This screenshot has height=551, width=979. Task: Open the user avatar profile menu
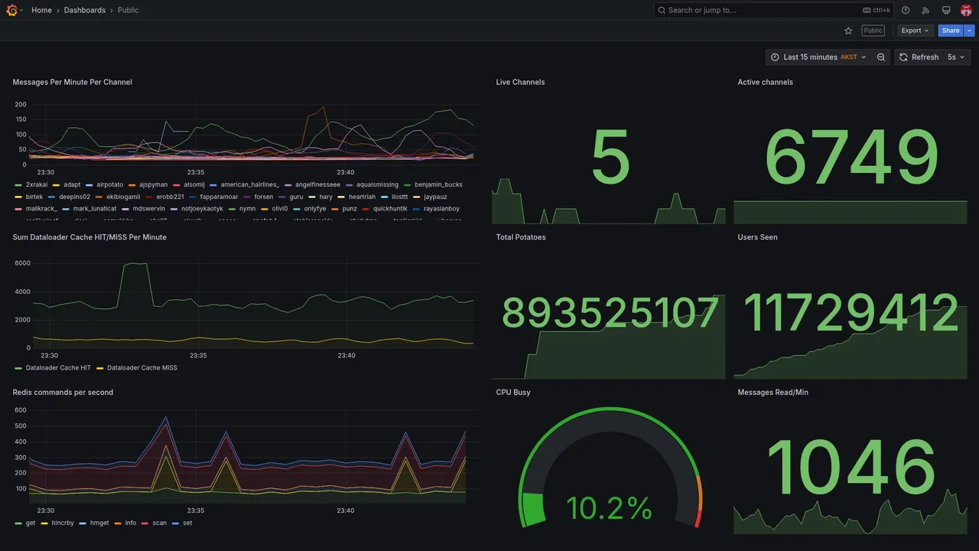click(966, 10)
